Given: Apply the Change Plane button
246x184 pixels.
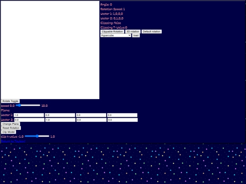Looking at the screenshot, I should coord(10,124).
